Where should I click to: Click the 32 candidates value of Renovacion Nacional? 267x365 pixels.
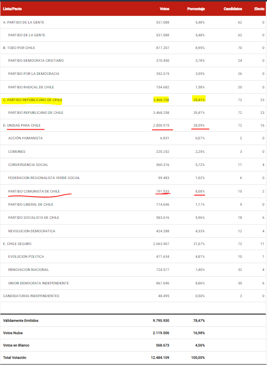[240, 270]
